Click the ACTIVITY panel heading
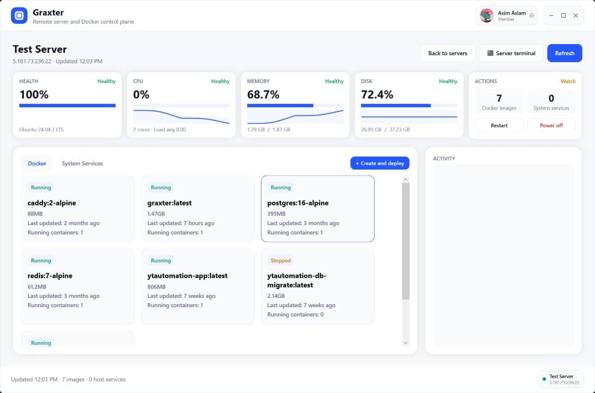 (x=444, y=158)
